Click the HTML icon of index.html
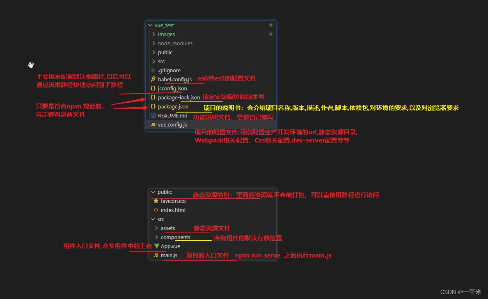 (156, 210)
